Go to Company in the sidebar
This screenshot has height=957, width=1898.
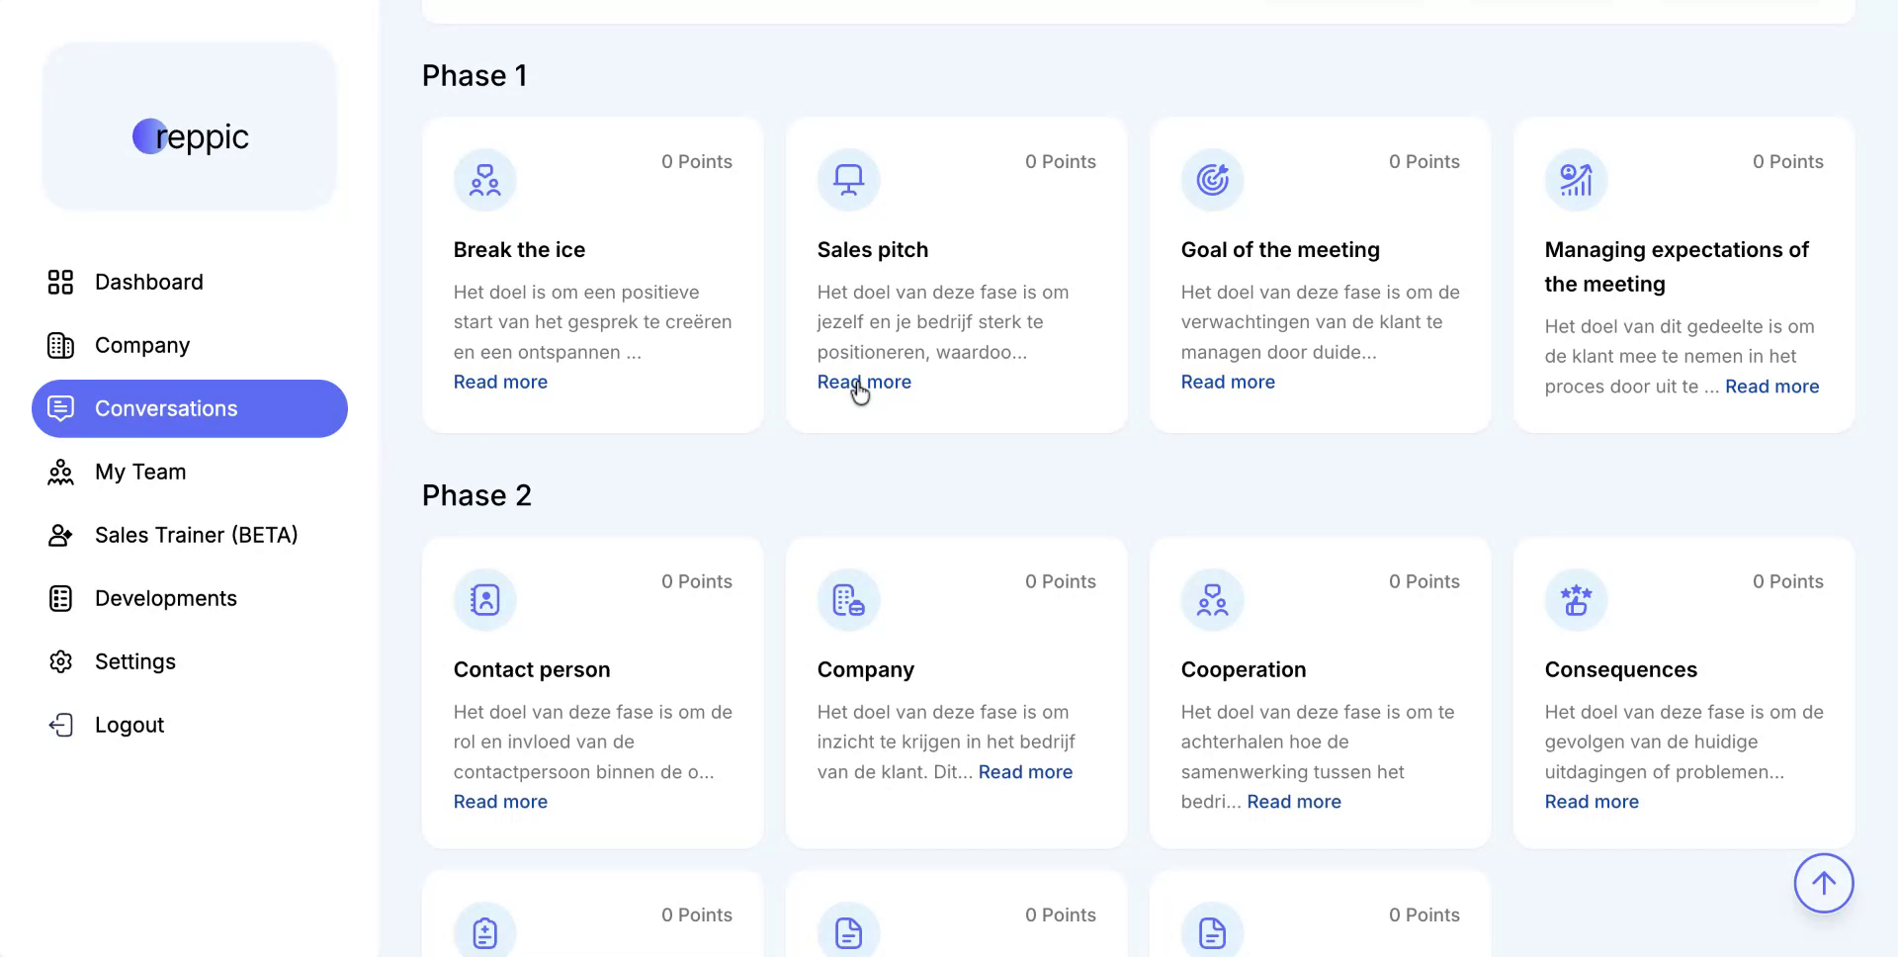coord(141,345)
